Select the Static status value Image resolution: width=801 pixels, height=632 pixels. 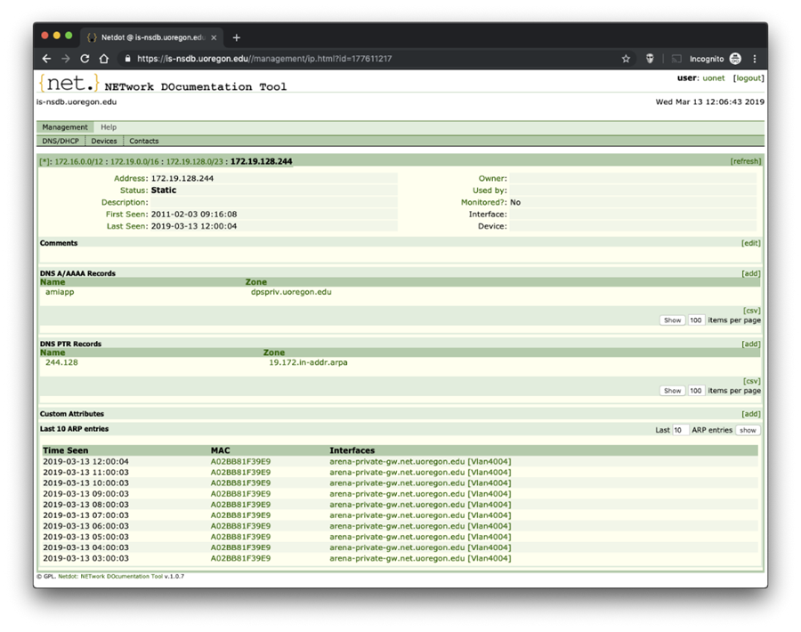tap(164, 190)
